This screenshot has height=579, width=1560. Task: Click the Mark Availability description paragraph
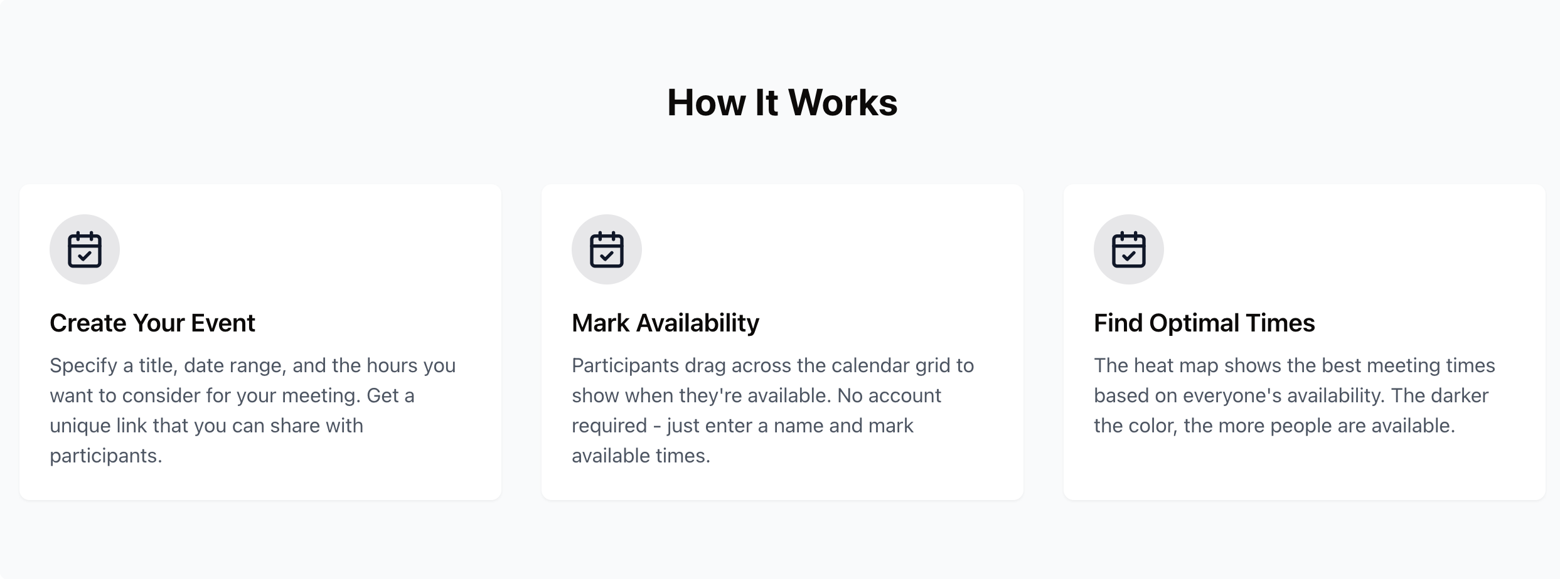click(x=772, y=410)
